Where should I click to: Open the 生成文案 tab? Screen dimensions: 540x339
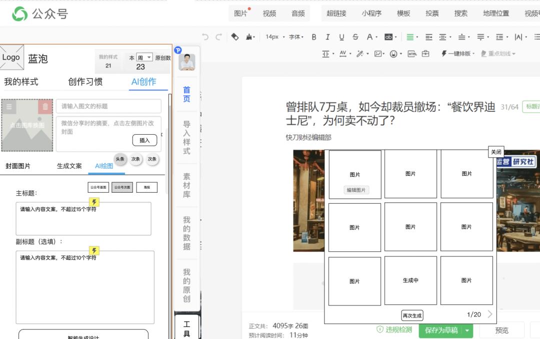tap(69, 166)
